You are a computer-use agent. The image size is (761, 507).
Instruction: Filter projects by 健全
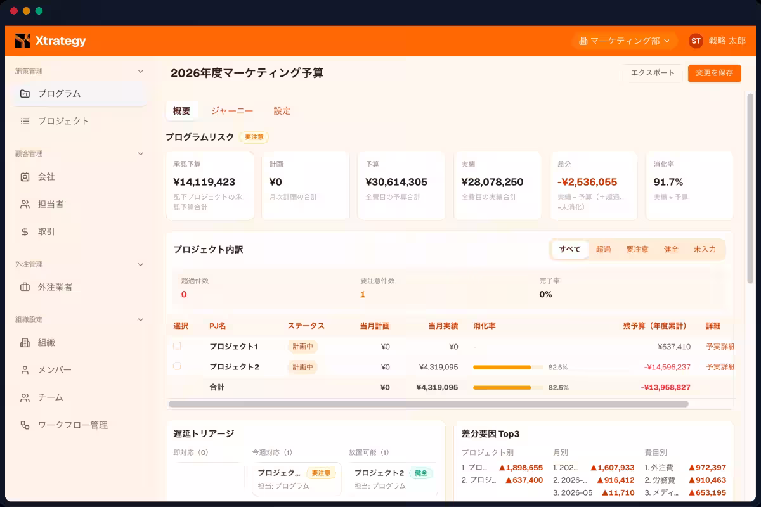(671, 250)
